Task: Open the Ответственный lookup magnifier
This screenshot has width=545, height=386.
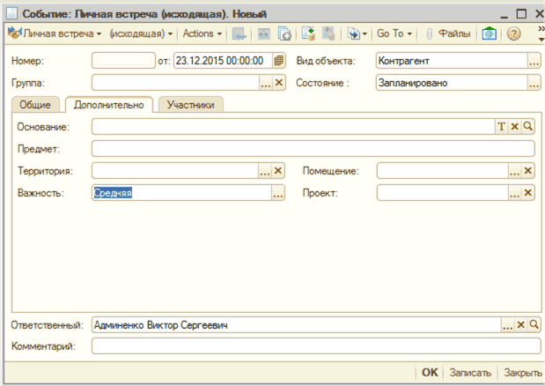Action: pos(532,325)
